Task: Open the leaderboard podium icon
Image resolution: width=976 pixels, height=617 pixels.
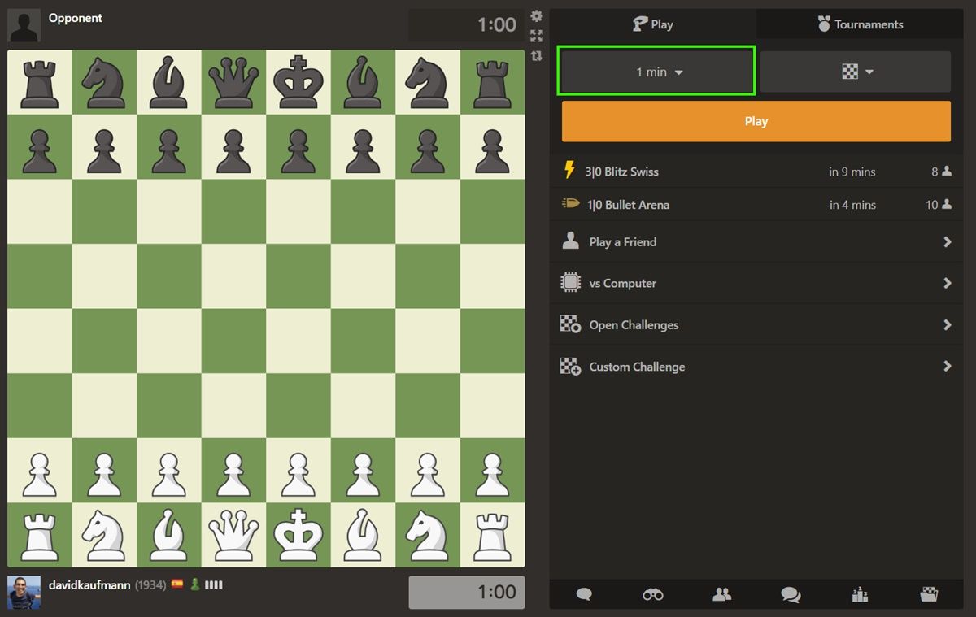Action: (x=859, y=595)
